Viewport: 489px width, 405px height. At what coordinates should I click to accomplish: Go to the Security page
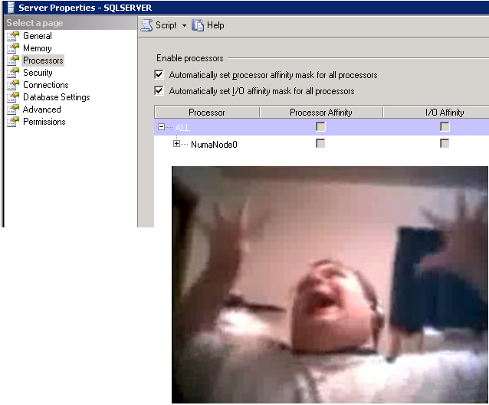pos(38,73)
